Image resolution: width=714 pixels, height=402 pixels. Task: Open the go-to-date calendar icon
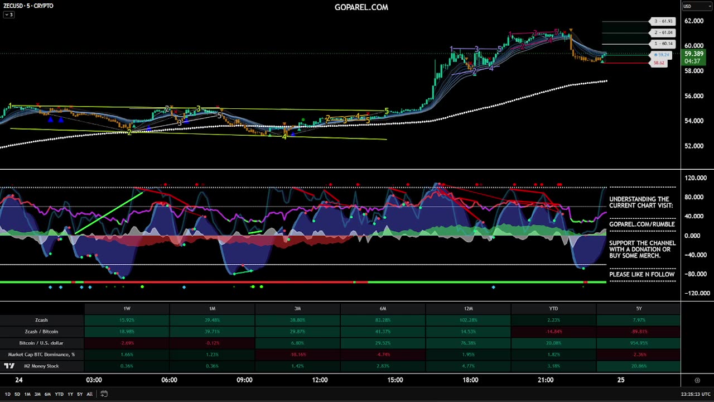[x=104, y=394]
